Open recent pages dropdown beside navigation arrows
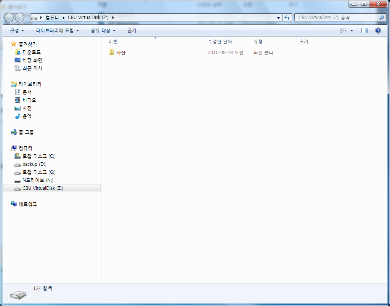390x306 pixels. click(x=27, y=18)
